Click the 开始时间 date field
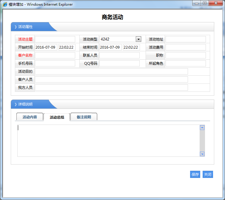The width and height of the screenshot is (225, 200). click(46, 47)
